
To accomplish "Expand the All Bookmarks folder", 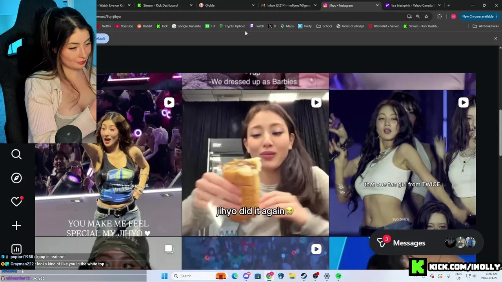I will 486,26.
